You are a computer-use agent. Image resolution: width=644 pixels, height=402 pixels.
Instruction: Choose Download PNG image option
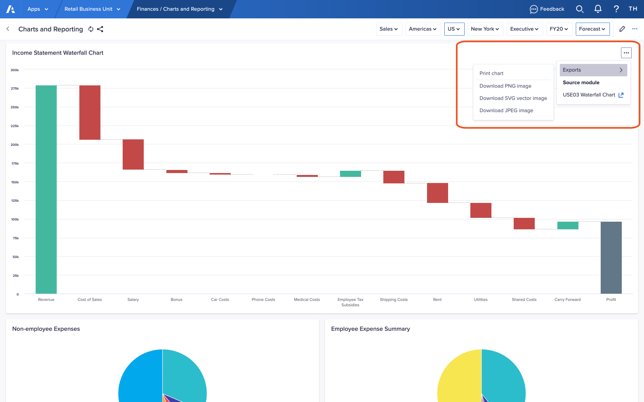tap(505, 86)
